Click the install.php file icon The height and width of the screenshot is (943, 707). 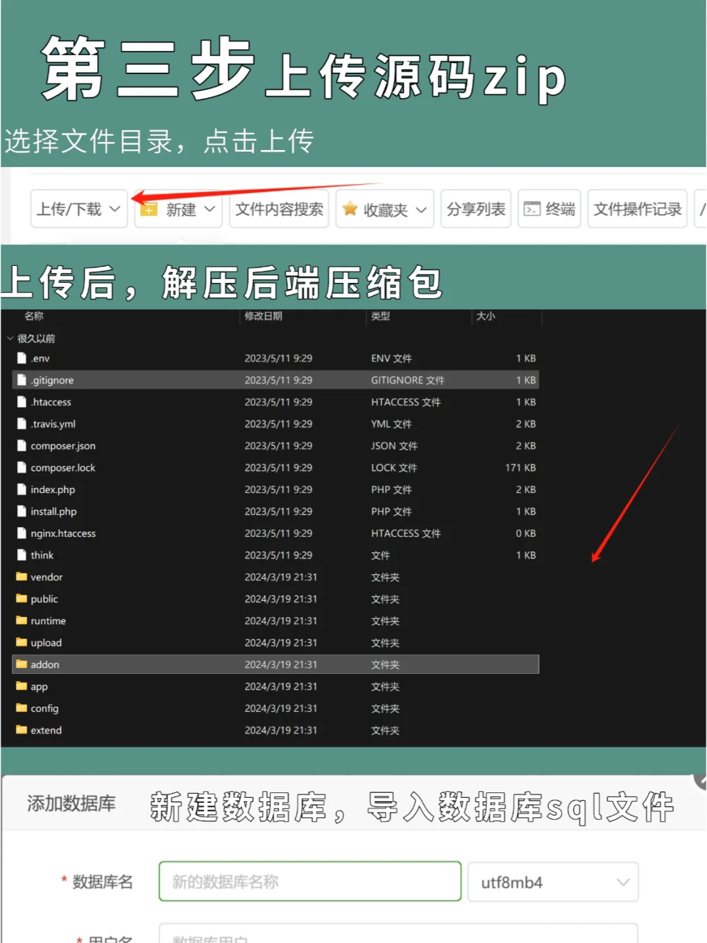[x=22, y=511]
